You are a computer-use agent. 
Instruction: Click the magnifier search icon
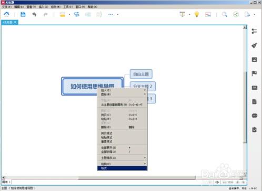225,14
